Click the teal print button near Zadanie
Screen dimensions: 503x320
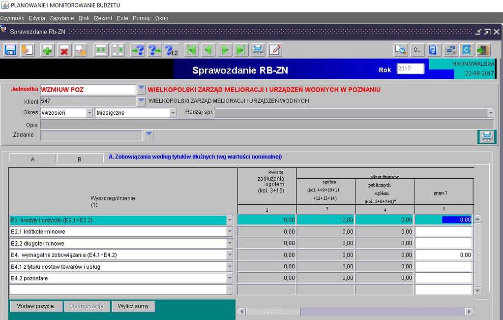point(487,137)
